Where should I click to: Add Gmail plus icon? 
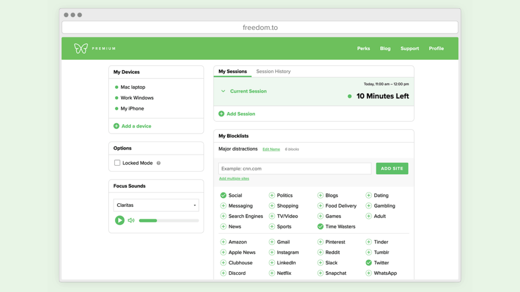[x=272, y=242]
